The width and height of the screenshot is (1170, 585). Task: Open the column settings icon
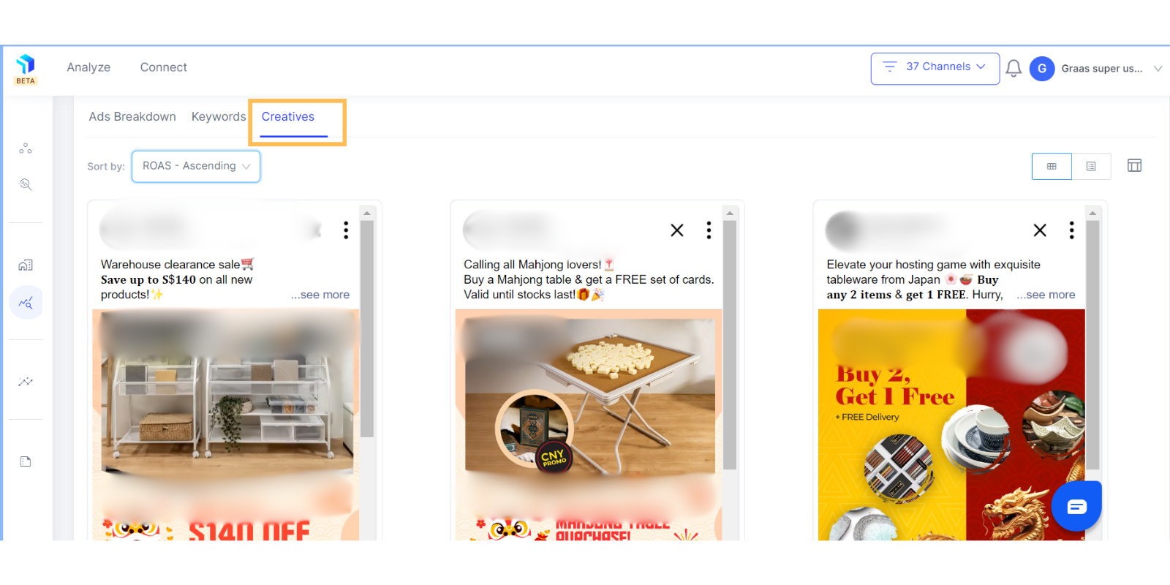(1134, 166)
